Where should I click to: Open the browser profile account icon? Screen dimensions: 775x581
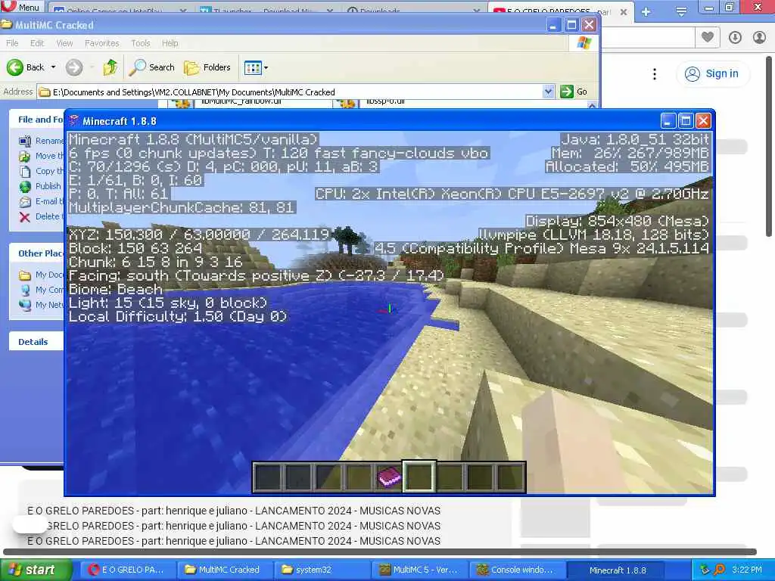[x=759, y=37]
